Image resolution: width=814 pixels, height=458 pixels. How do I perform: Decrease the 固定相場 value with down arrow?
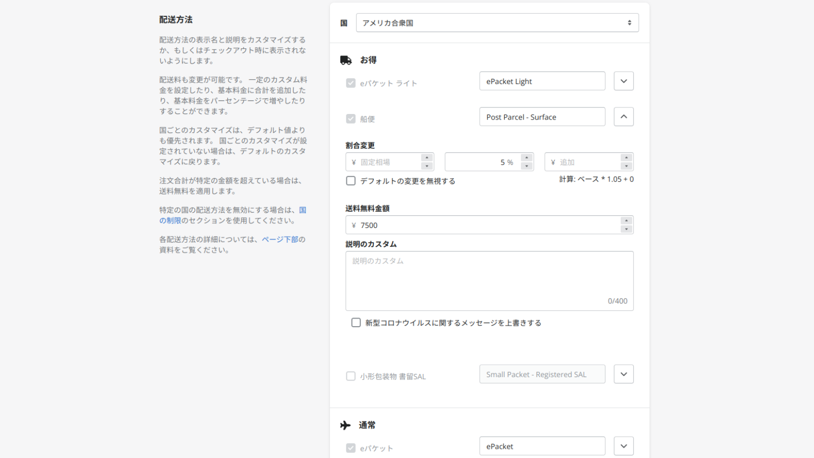427,166
